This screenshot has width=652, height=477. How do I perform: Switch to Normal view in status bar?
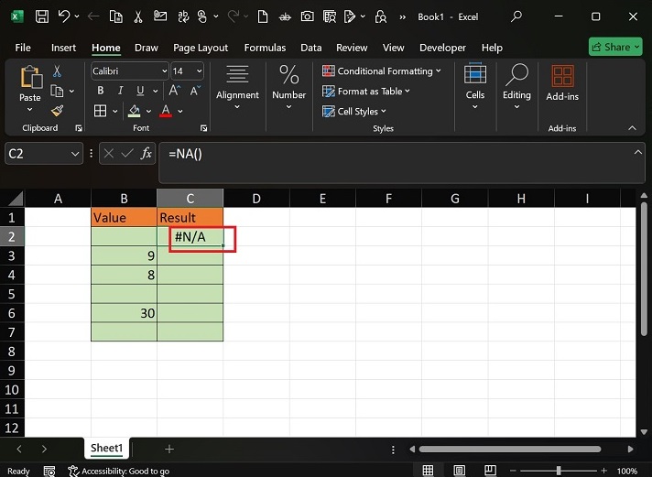pos(428,471)
